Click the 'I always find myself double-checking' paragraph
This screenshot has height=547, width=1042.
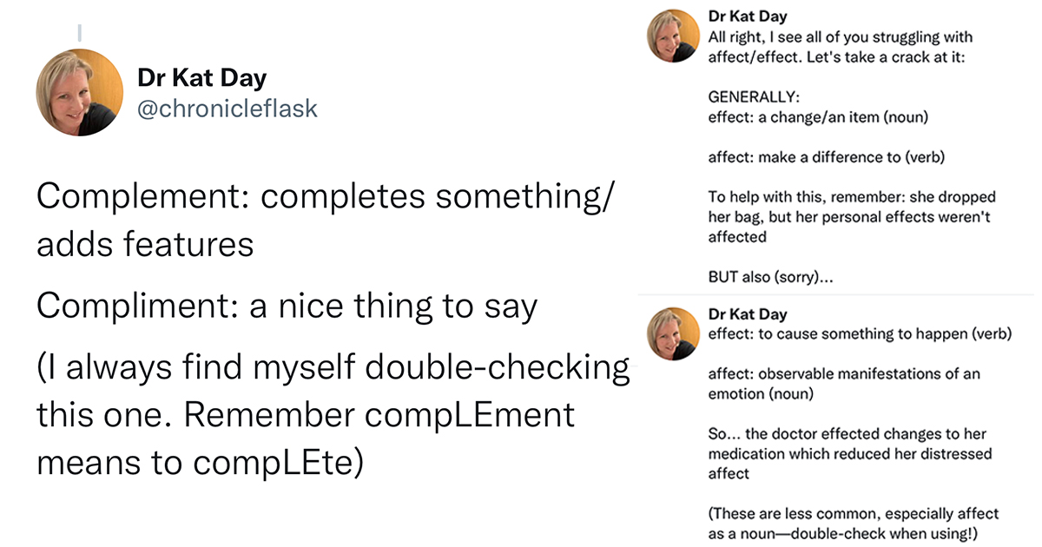pos(333,415)
